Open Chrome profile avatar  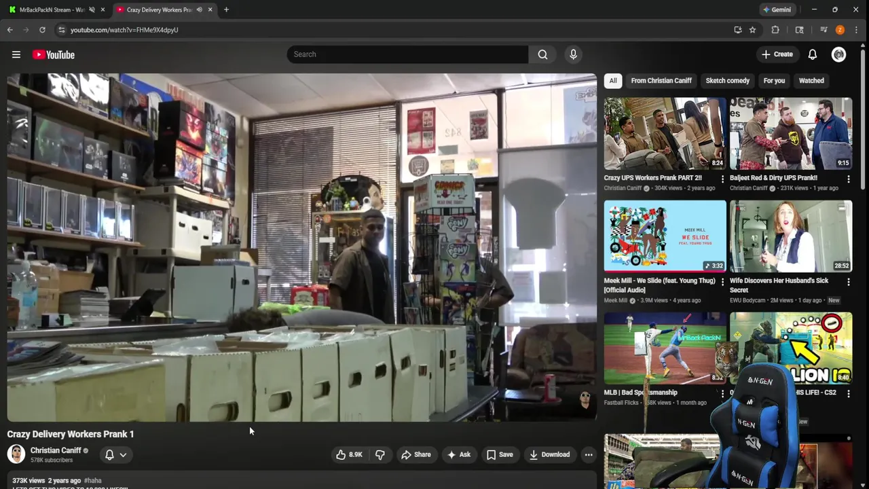[x=840, y=30]
